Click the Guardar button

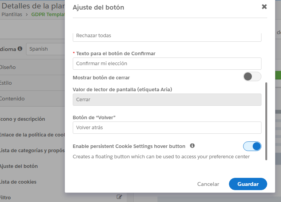click(248, 184)
